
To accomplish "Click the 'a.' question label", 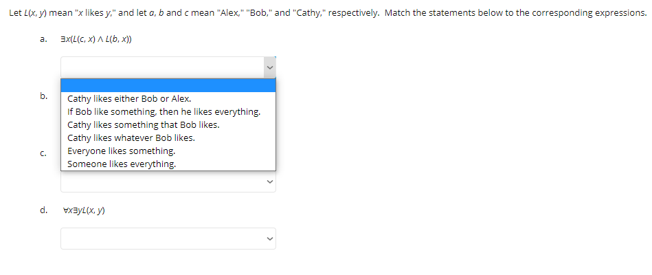I will (x=43, y=39).
